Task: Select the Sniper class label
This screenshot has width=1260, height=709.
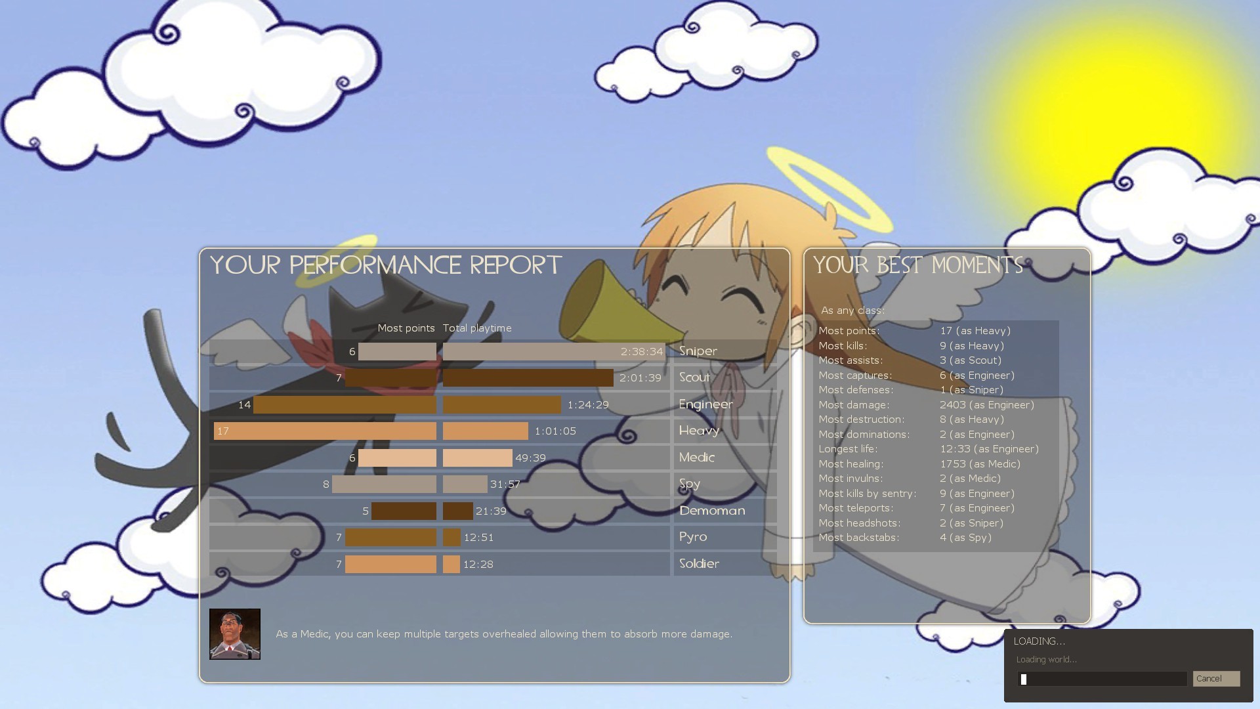Action: coord(698,351)
